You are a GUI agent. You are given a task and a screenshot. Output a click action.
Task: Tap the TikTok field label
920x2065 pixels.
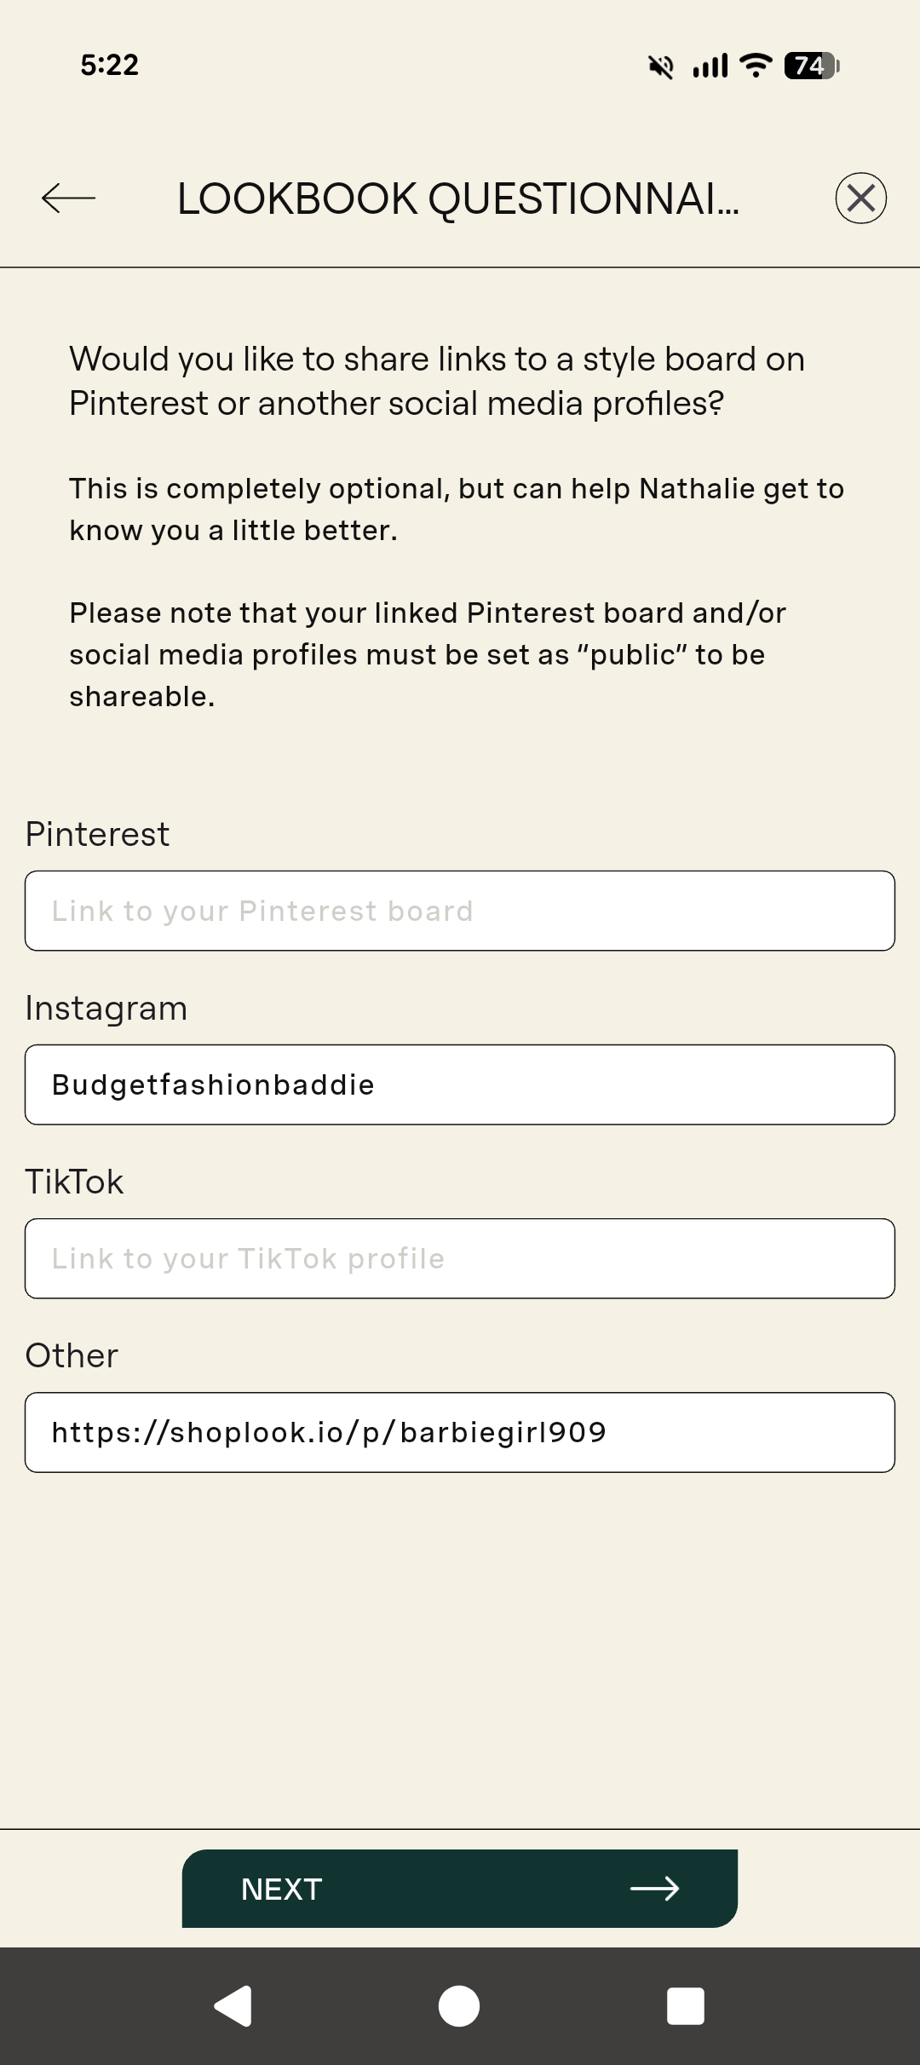(74, 1182)
